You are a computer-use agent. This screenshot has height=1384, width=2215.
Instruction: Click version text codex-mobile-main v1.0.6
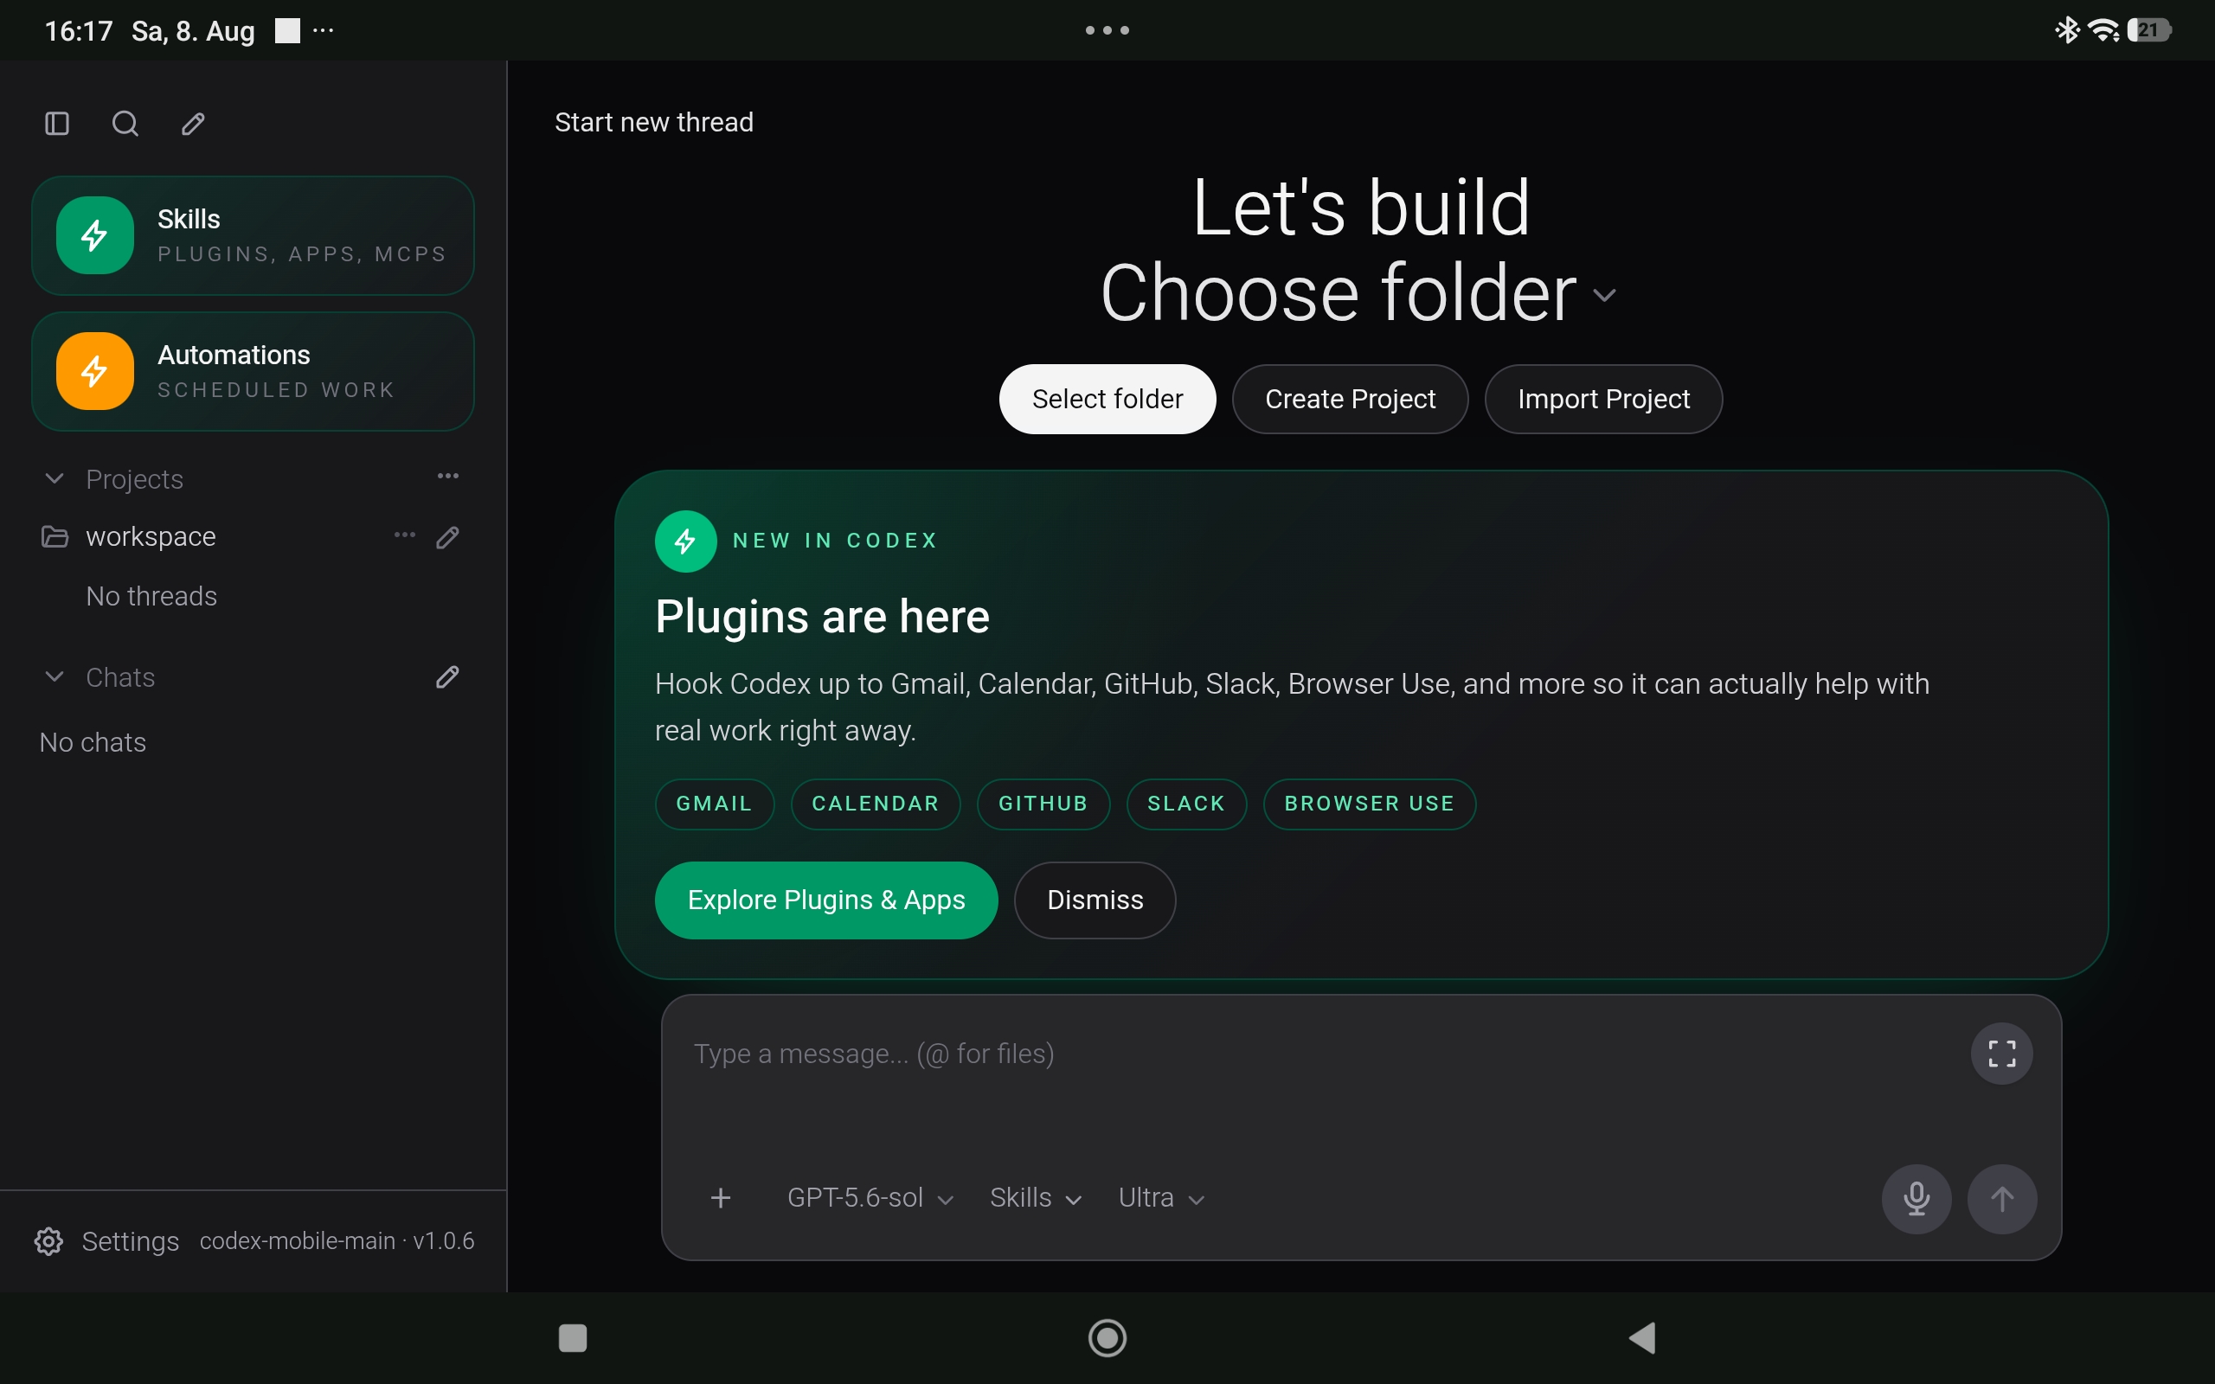[x=337, y=1241]
